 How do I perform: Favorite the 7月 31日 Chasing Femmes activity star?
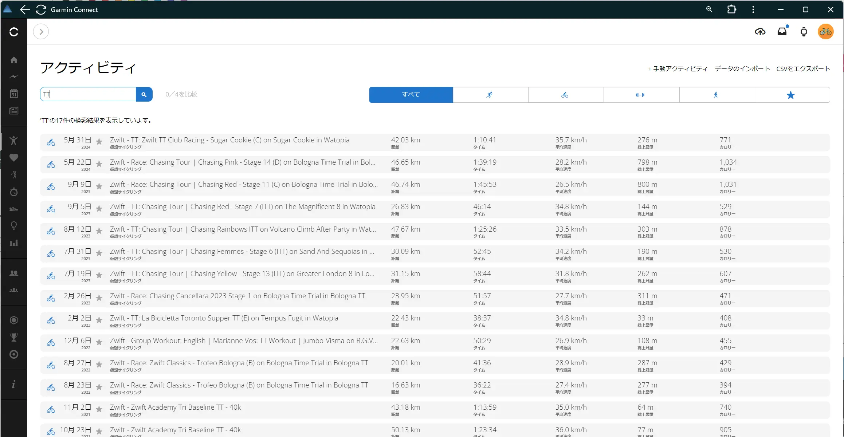99,253
